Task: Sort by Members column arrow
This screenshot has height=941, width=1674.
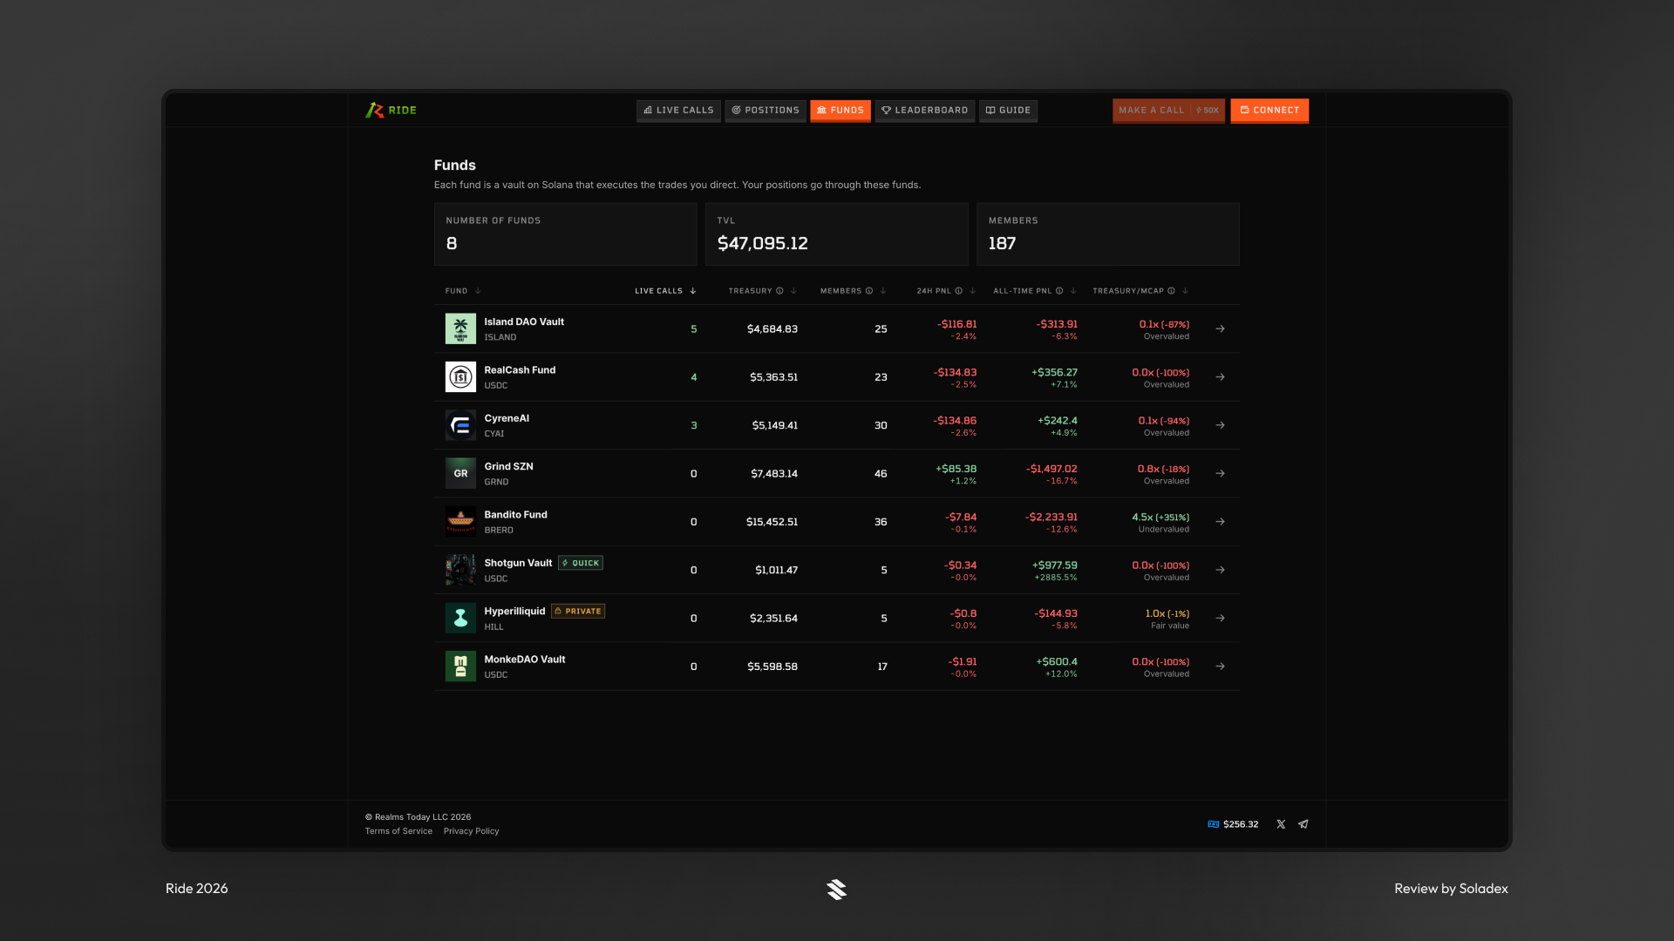Action: (x=883, y=291)
